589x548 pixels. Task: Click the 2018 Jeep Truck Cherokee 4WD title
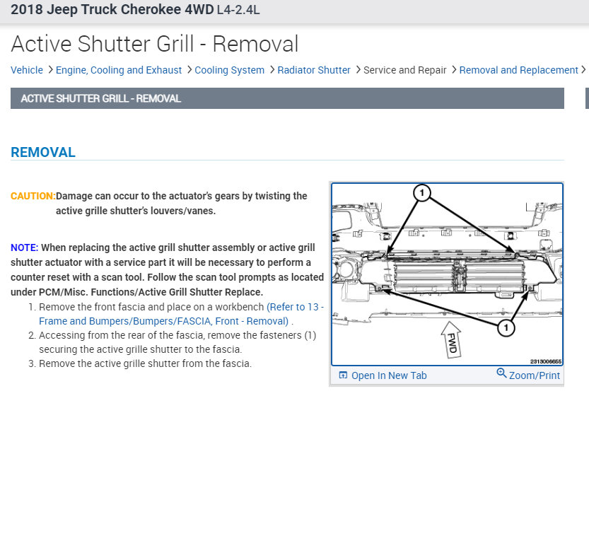[112, 9]
